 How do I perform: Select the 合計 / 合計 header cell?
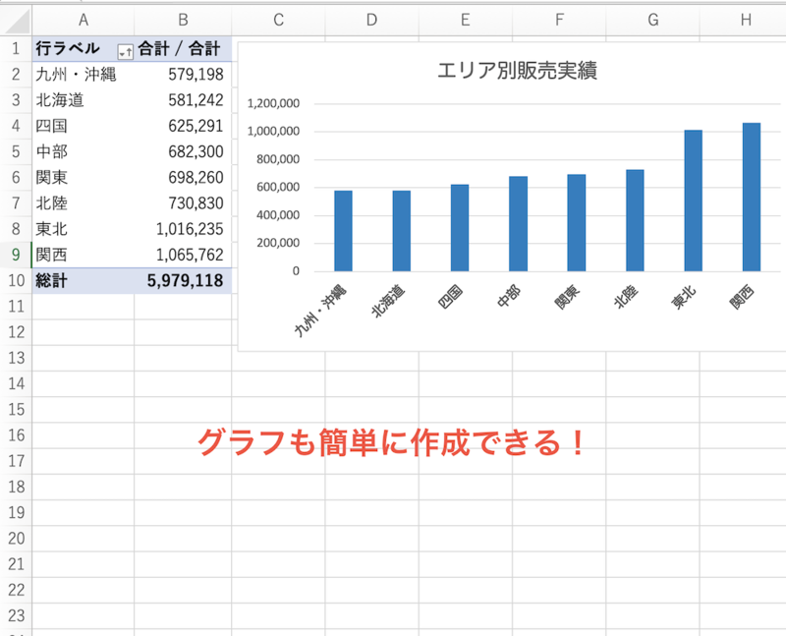(x=183, y=48)
